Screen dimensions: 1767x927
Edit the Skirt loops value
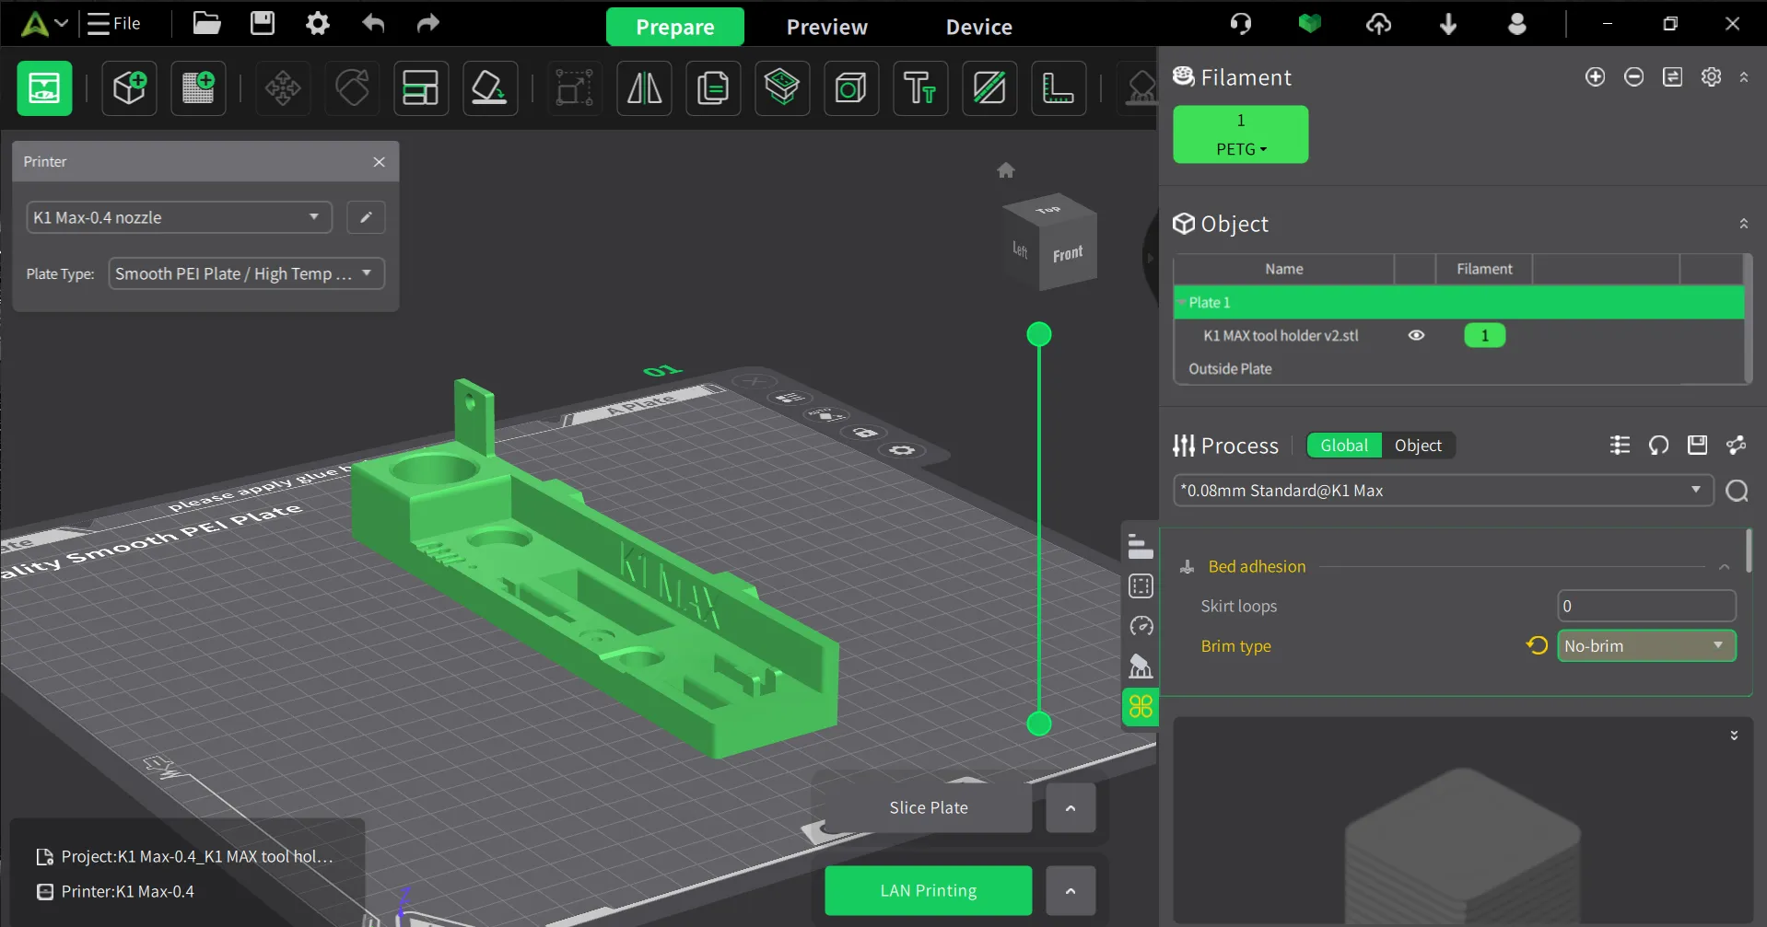(1645, 606)
